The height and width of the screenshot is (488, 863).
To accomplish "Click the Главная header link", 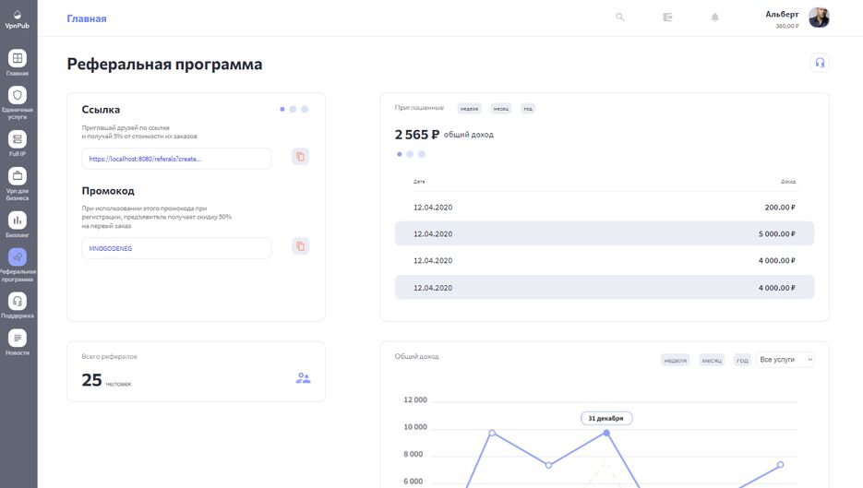I will point(87,18).
